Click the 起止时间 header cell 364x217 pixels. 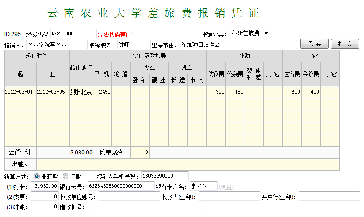[37, 56]
